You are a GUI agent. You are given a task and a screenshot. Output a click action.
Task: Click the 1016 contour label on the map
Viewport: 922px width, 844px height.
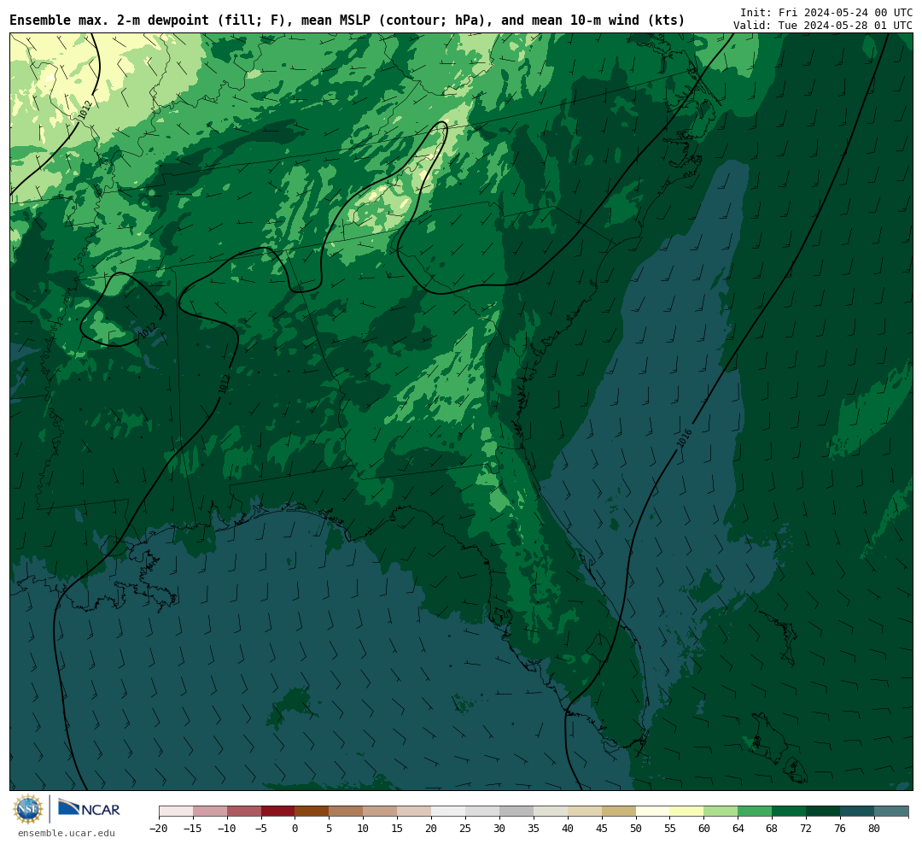684,438
